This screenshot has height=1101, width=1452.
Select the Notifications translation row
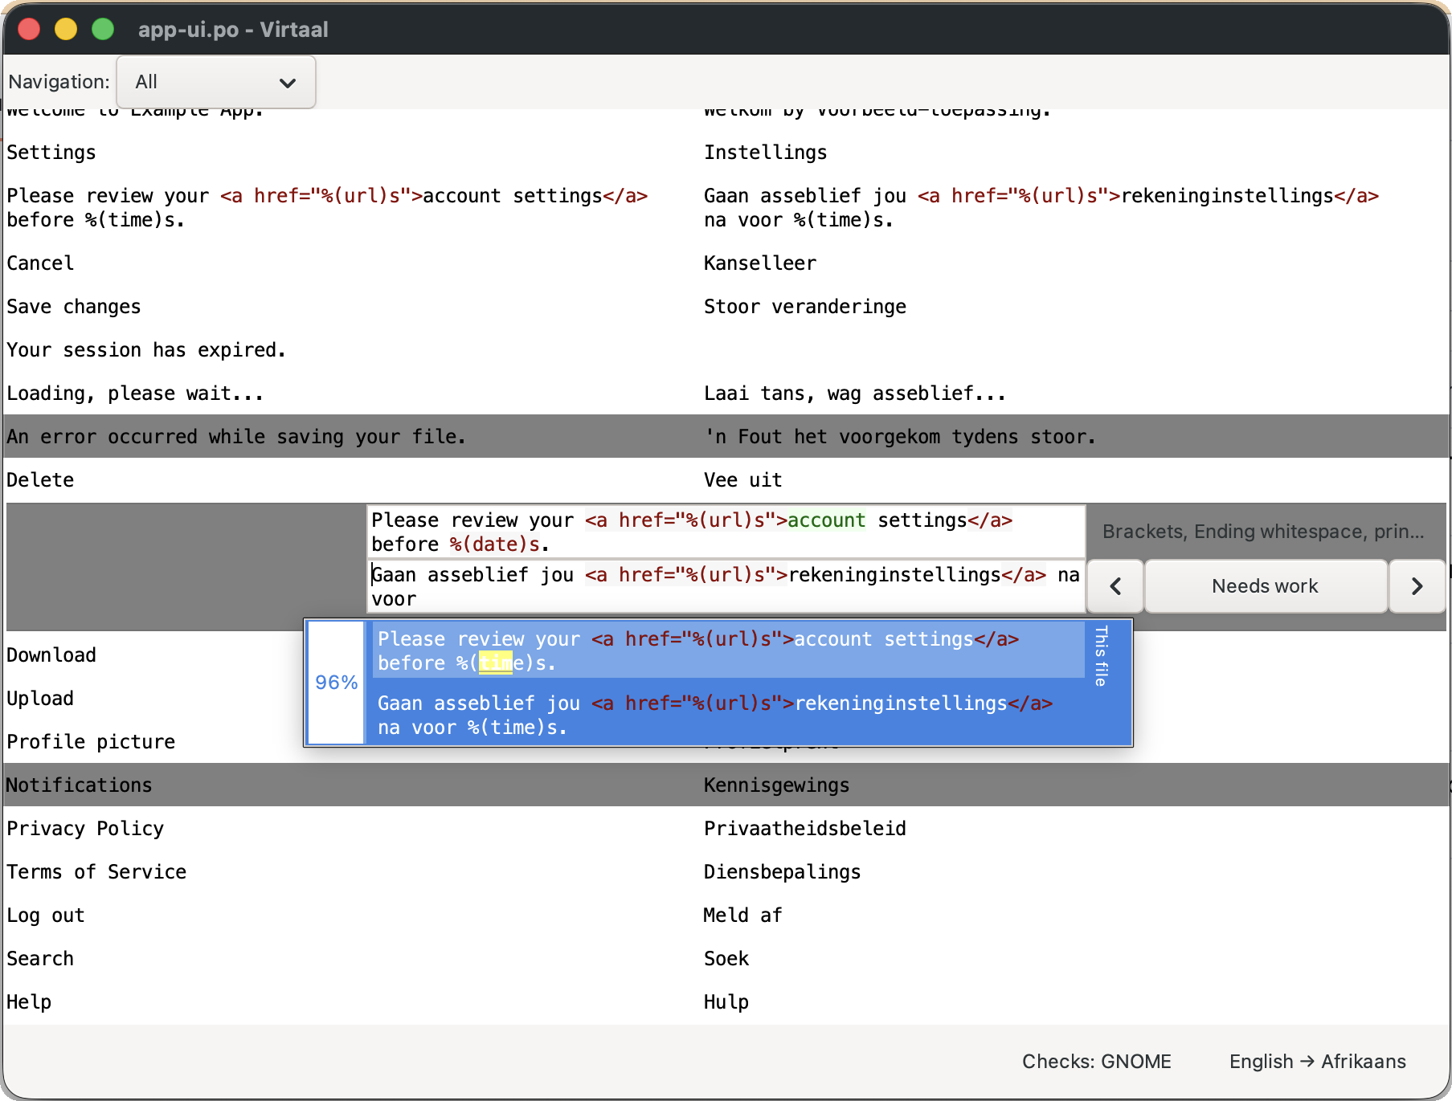coord(726,785)
